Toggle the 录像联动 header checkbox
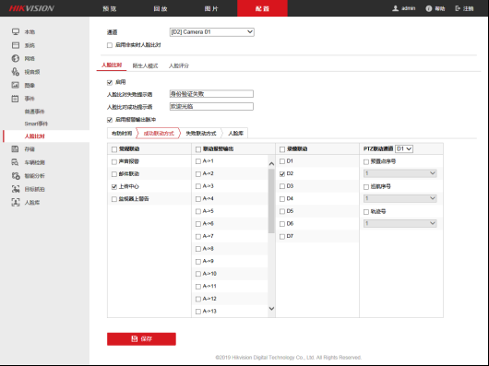Image resolution: width=489 pixels, height=366 pixels. [x=282, y=149]
